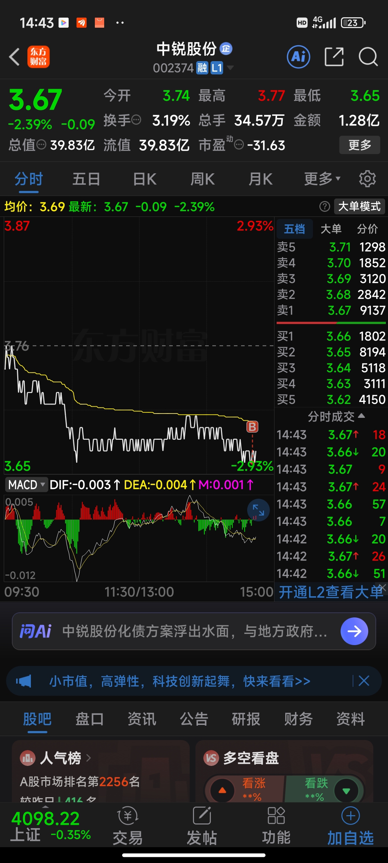Viewport: 388px width, 863px height.
Task: Open the 股吧 forum tab
Action: point(37,719)
